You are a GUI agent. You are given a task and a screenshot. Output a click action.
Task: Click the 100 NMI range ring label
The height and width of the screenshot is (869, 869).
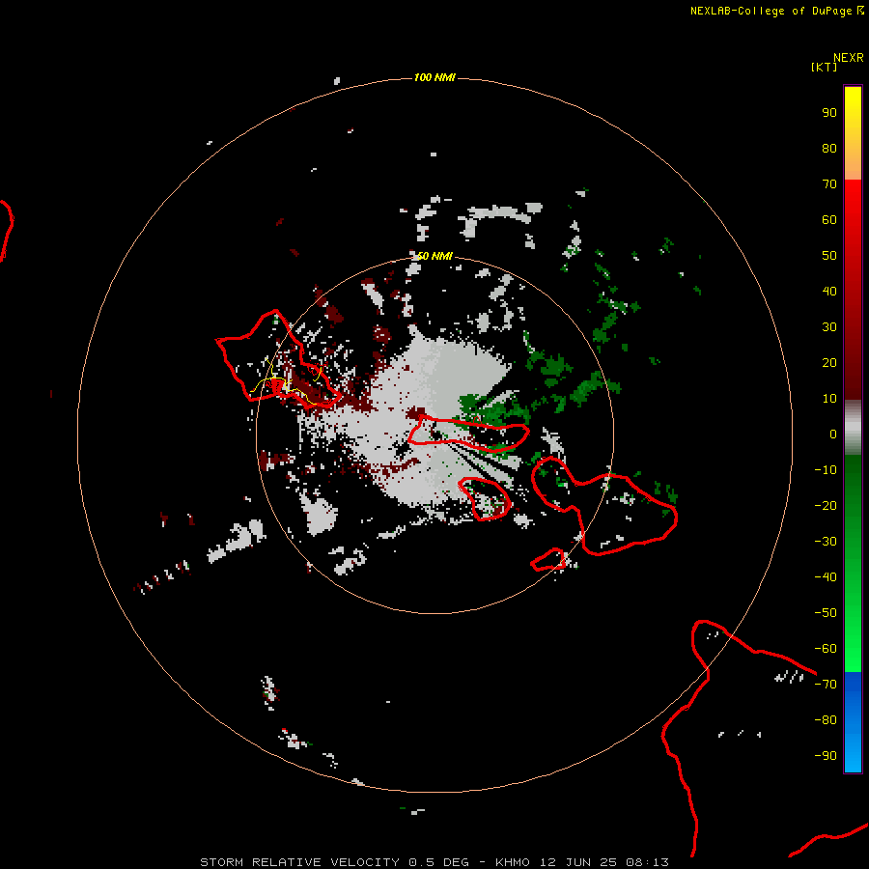click(x=434, y=77)
